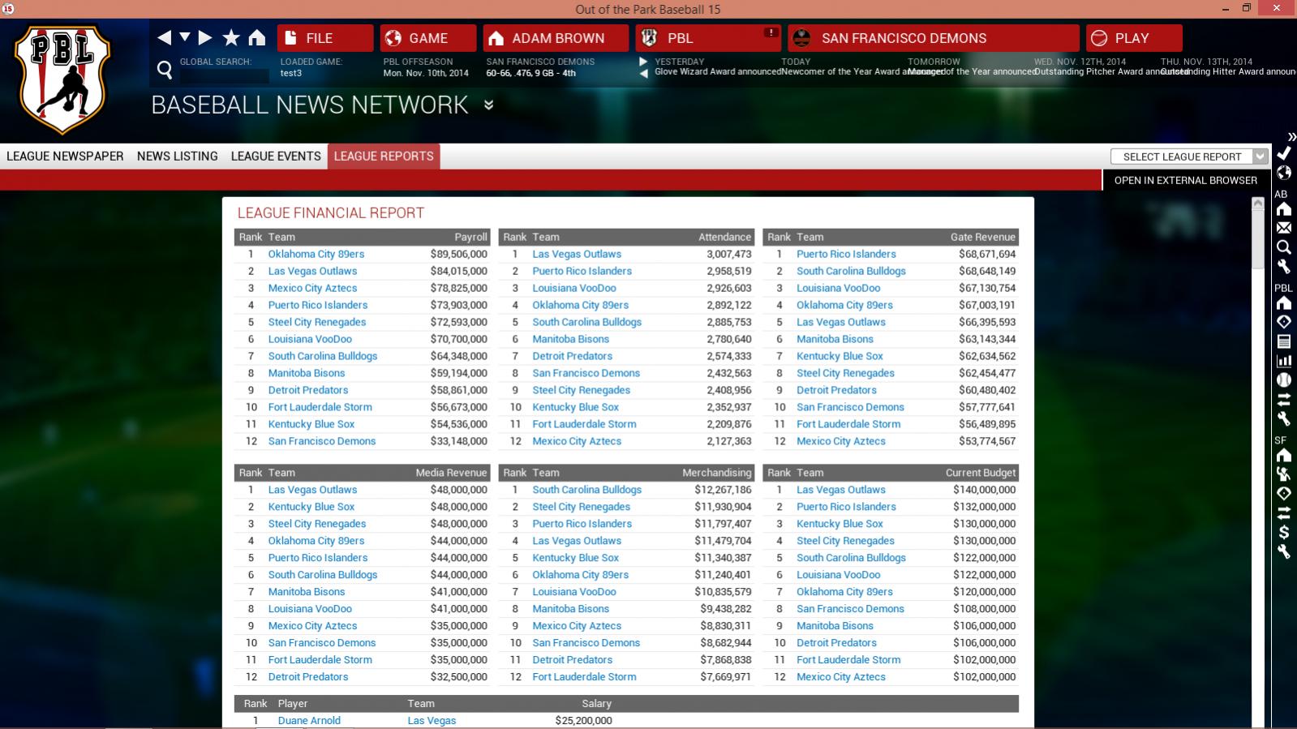This screenshot has width=1297, height=729.
Task: Open the bookmarks star icon
Action: click(231, 37)
